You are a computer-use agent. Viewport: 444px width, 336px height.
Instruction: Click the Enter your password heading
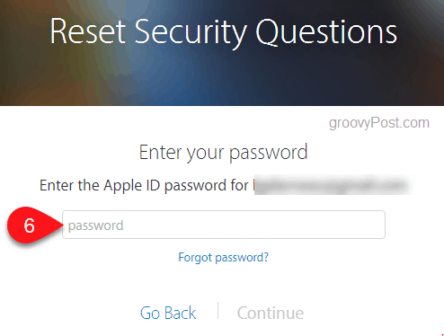pos(223,153)
